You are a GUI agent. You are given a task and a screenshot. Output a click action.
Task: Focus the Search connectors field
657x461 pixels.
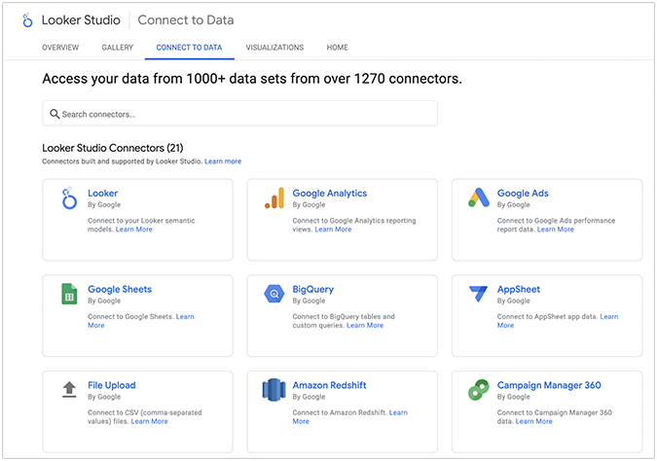click(x=239, y=113)
